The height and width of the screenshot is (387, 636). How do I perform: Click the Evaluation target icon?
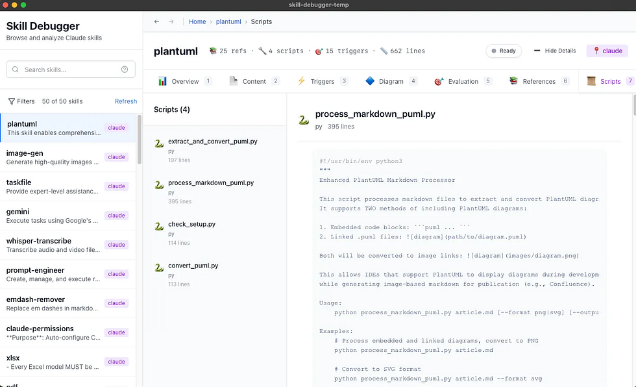[x=439, y=81]
